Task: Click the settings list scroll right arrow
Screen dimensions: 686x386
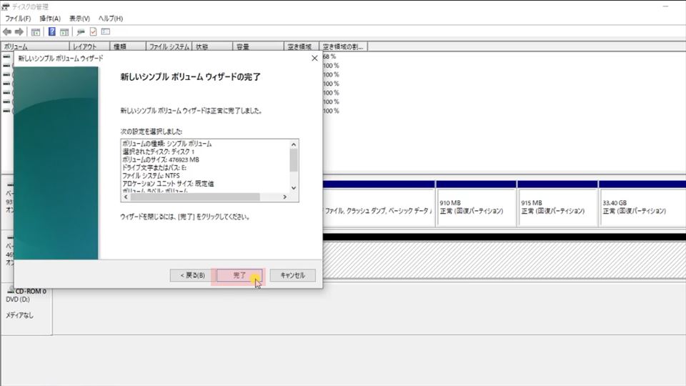Action: tap(285, 197)
